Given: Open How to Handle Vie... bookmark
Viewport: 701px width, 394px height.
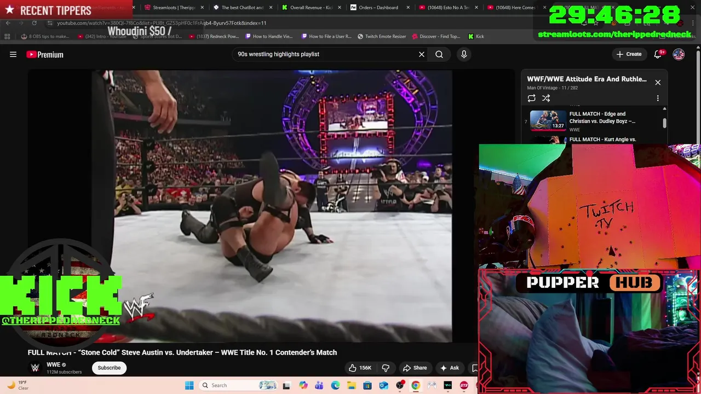Looking at the screenshot, I should tap(269, 37).
